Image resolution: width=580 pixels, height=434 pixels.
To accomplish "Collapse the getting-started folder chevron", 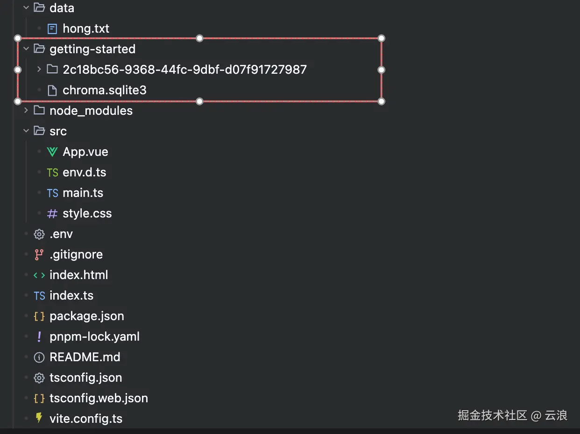I will pyautogui.click(x=26, y=49).
